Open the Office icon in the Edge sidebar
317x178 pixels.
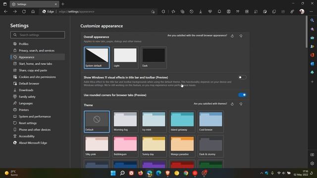pos(312,55)
